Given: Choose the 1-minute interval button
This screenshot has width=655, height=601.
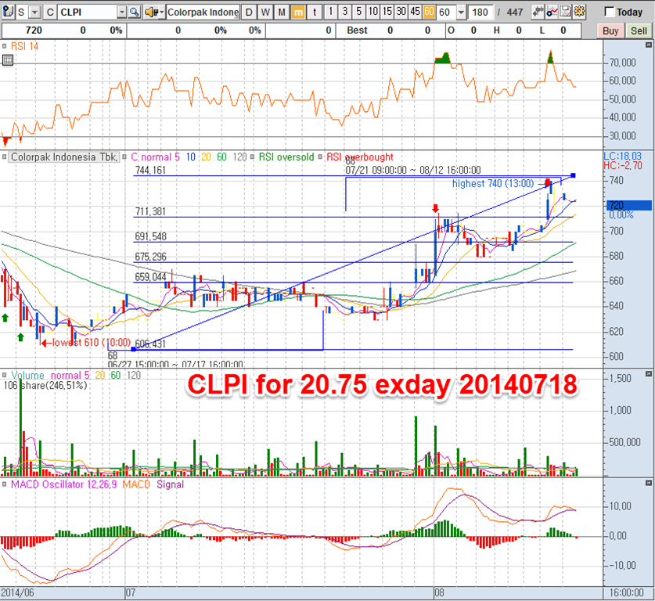Looking at the screenshot, I should click(331, 12).
